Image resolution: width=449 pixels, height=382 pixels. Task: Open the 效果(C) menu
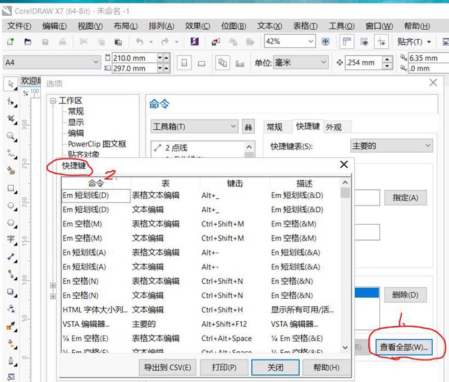pos(198,26)
